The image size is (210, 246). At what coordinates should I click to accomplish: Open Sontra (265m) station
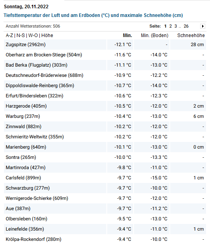pyautogui.click(x=21, y=157)
